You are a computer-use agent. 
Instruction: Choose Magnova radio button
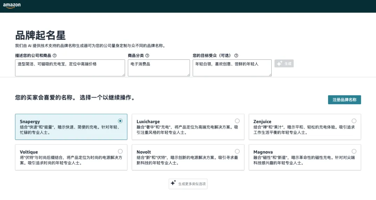tap(354, 151)
